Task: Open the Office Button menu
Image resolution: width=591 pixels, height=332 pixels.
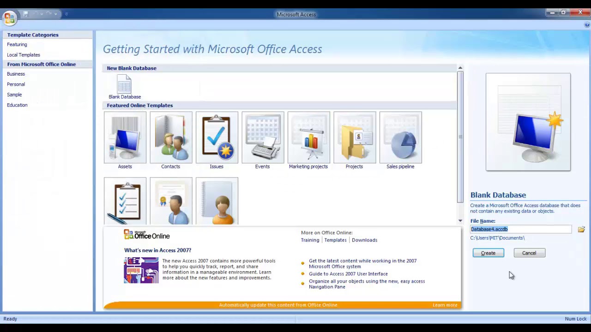Action: (x=9, y=18)
